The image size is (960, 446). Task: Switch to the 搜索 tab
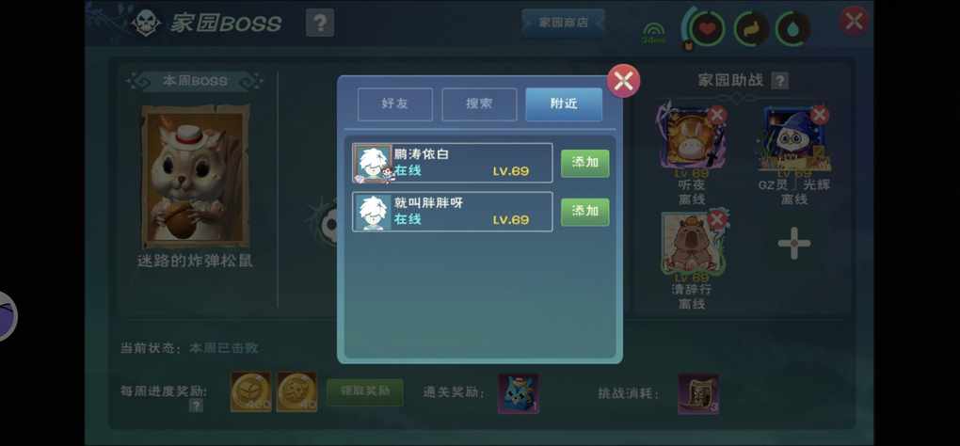479,104
